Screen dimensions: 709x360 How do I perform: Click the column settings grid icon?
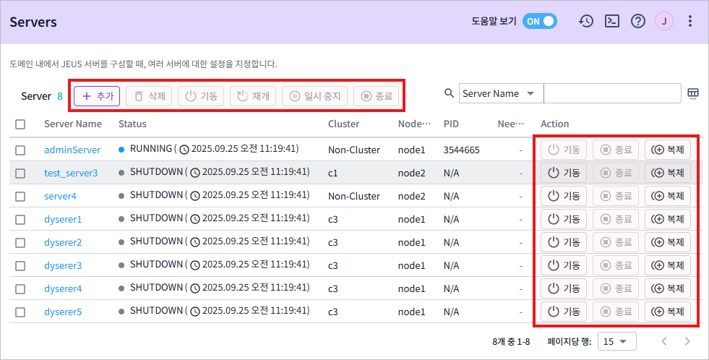[x=693, y=93]
